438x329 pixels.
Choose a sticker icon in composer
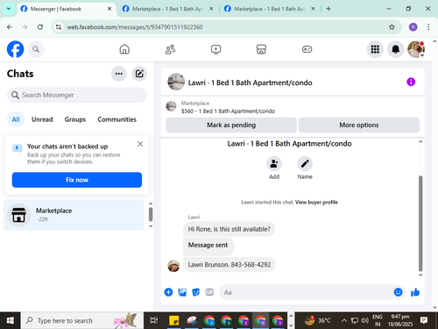click(196, 292)
